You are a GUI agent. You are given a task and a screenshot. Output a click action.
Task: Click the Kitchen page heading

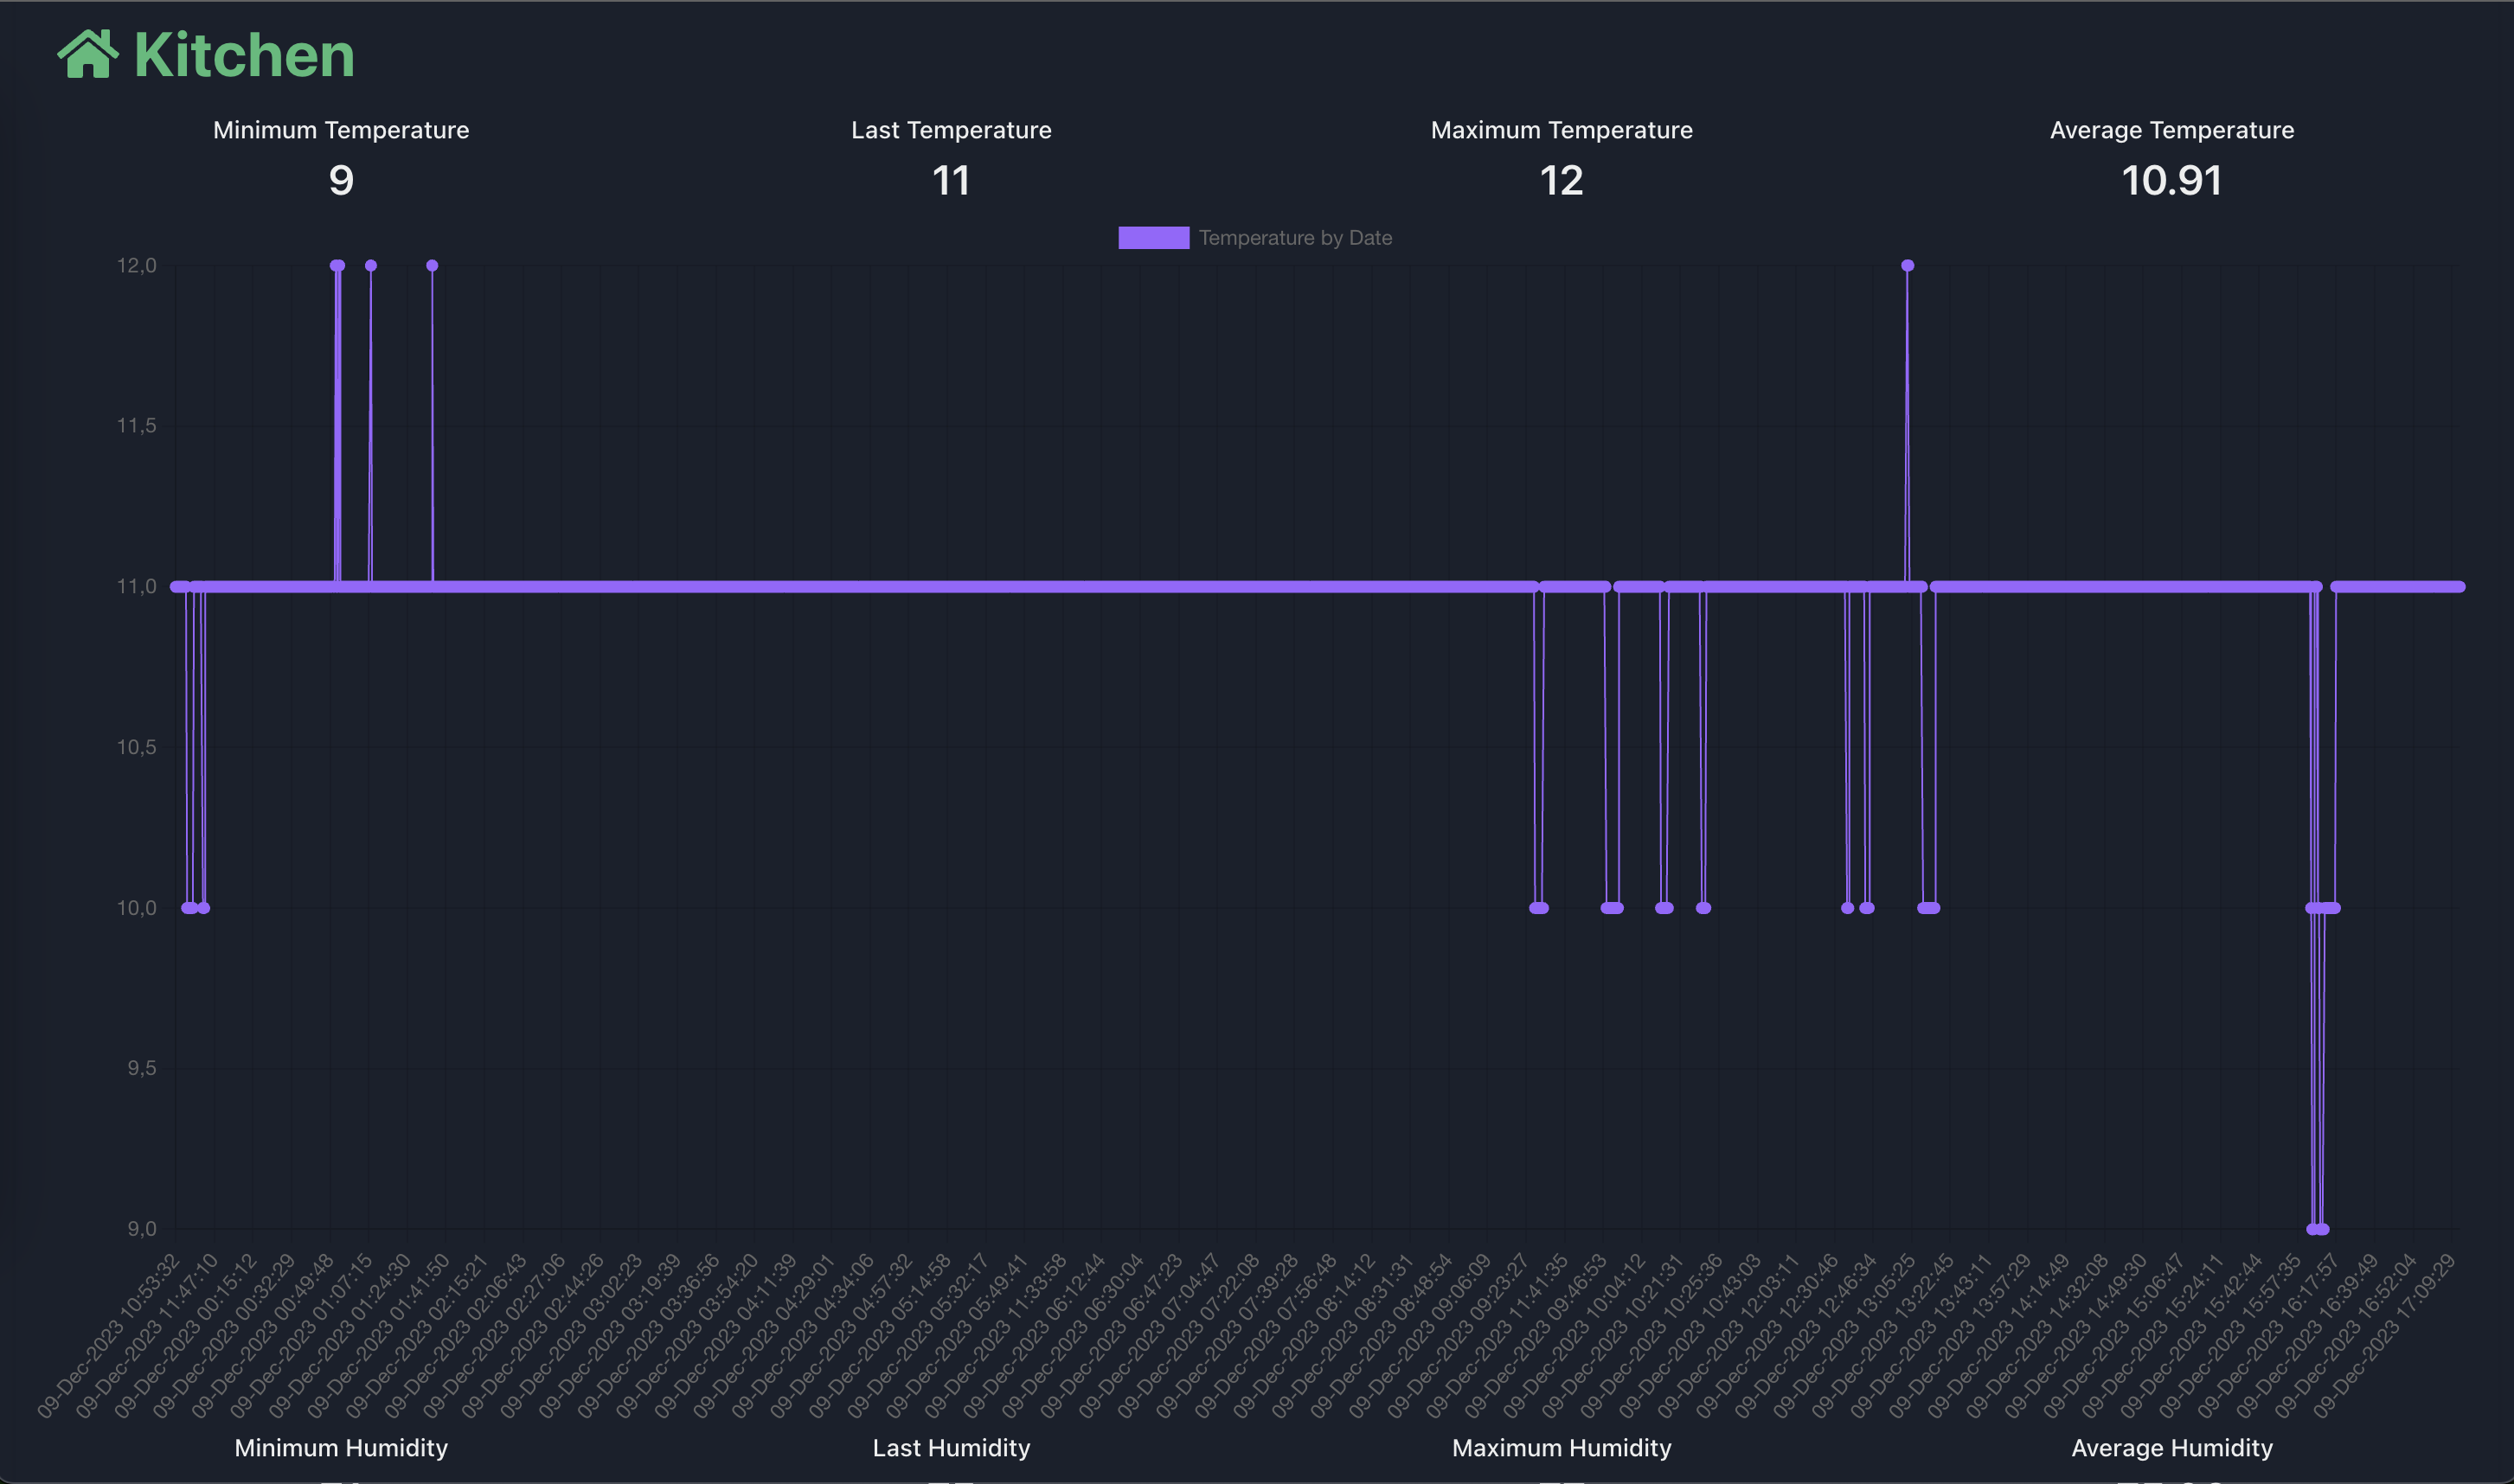click(244, 55)
